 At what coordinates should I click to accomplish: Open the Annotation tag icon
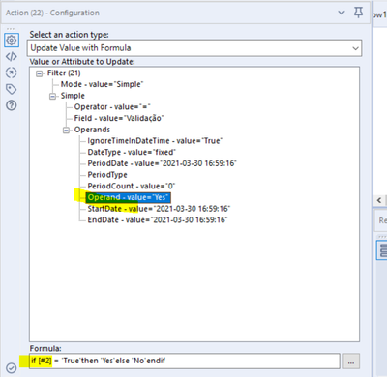click(12, 89)
